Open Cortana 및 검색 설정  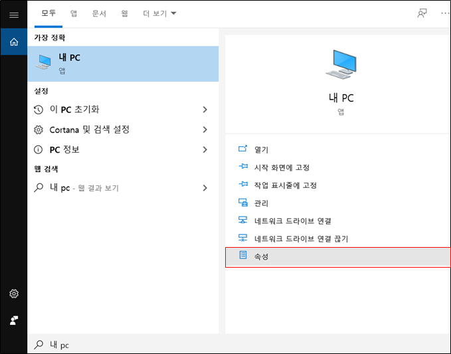tap(123, 130)
